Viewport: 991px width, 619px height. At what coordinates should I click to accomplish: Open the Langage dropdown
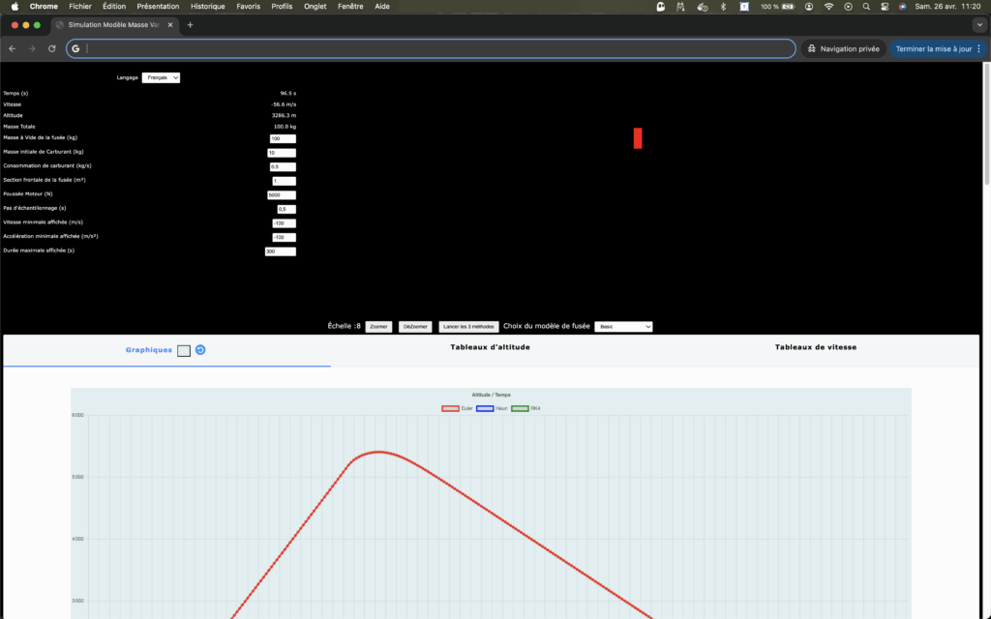162,77
